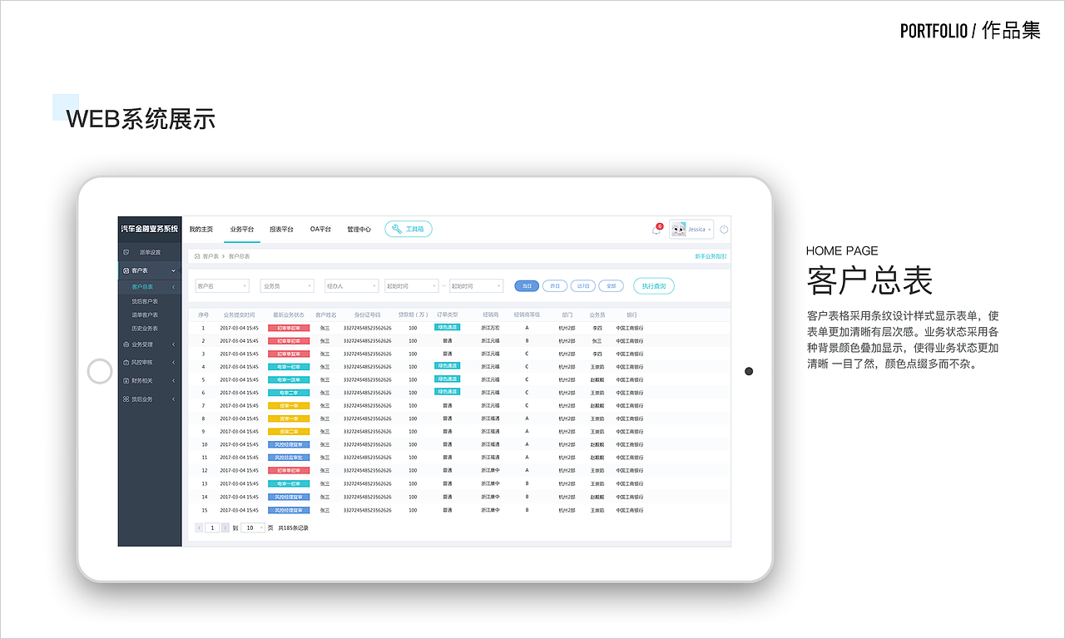Switch to the 业务平台 tab
Image resolution: width=1065 pixels, height=639 pixels.
pyautogui.click(x=242, y=229)
